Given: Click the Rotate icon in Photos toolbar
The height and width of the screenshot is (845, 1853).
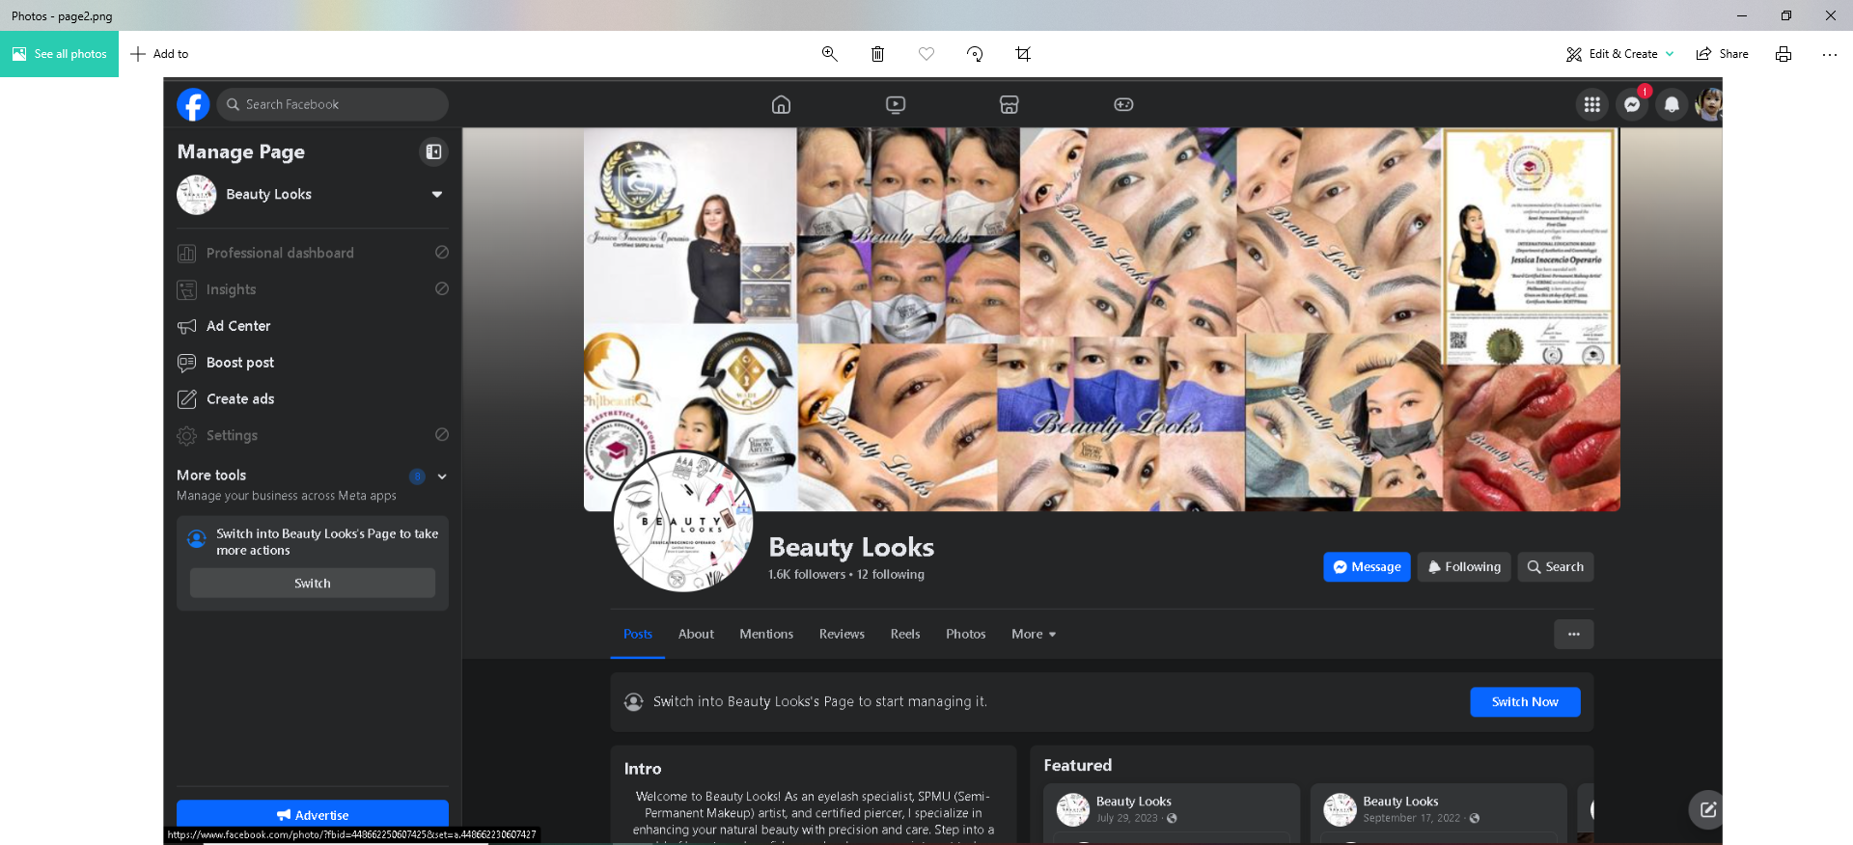Looking at the screenshot, I should (x=975, y=54).
